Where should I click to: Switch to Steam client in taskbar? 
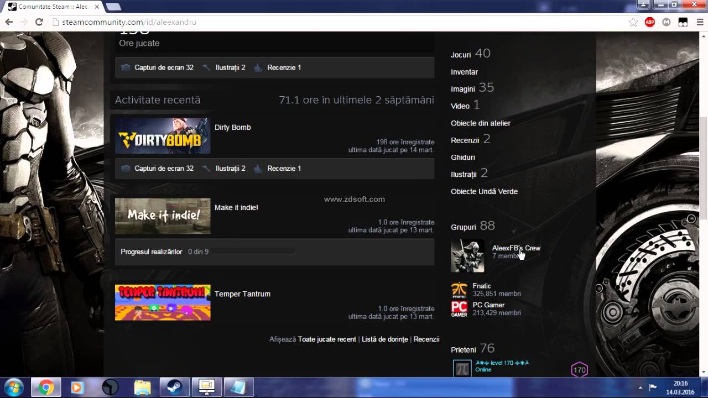pos(174,387)
